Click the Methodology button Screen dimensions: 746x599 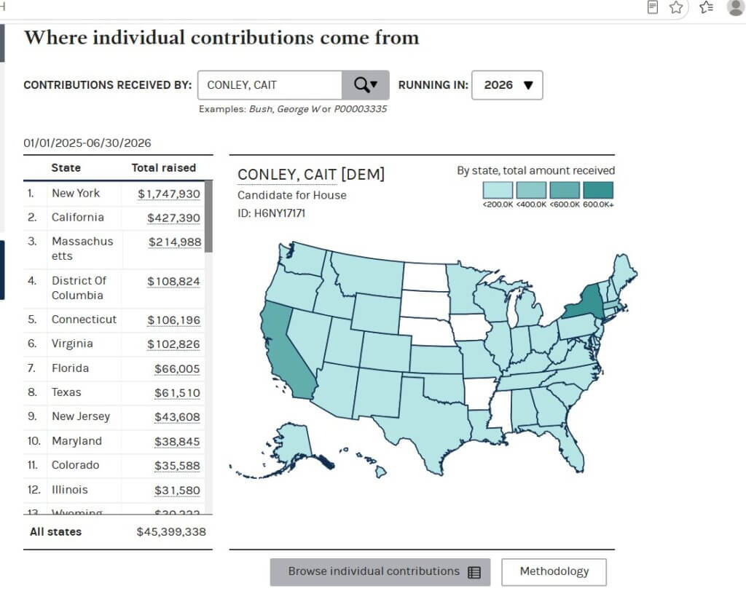(554, 571)
